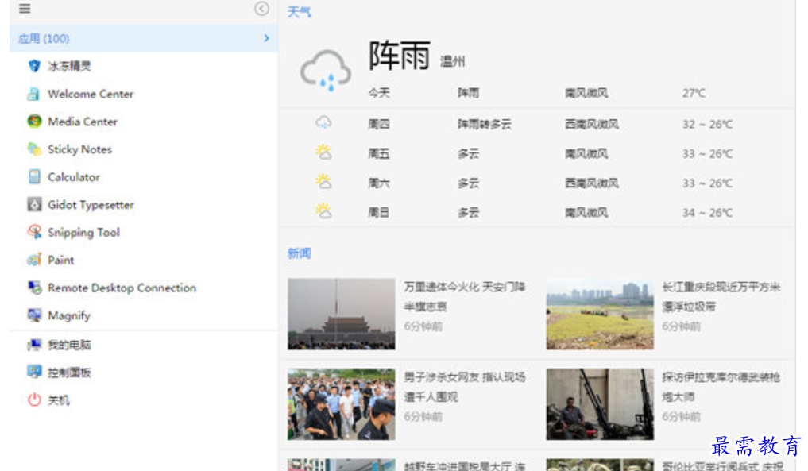The image size is (808, 471).
Task: Open the river floating garbage news thumbnail
Action: point(600,314)
